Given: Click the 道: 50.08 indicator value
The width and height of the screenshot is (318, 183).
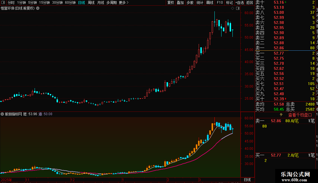Looking at the screenshot, I should point(45,114).
